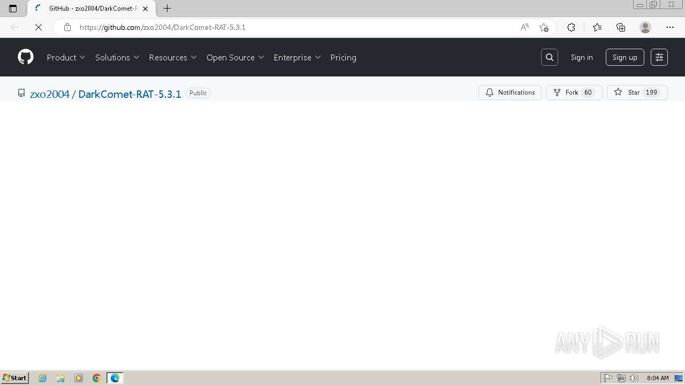Click the Public visibility label
Viewport: 685px width, 385px height.
(198, 93)
